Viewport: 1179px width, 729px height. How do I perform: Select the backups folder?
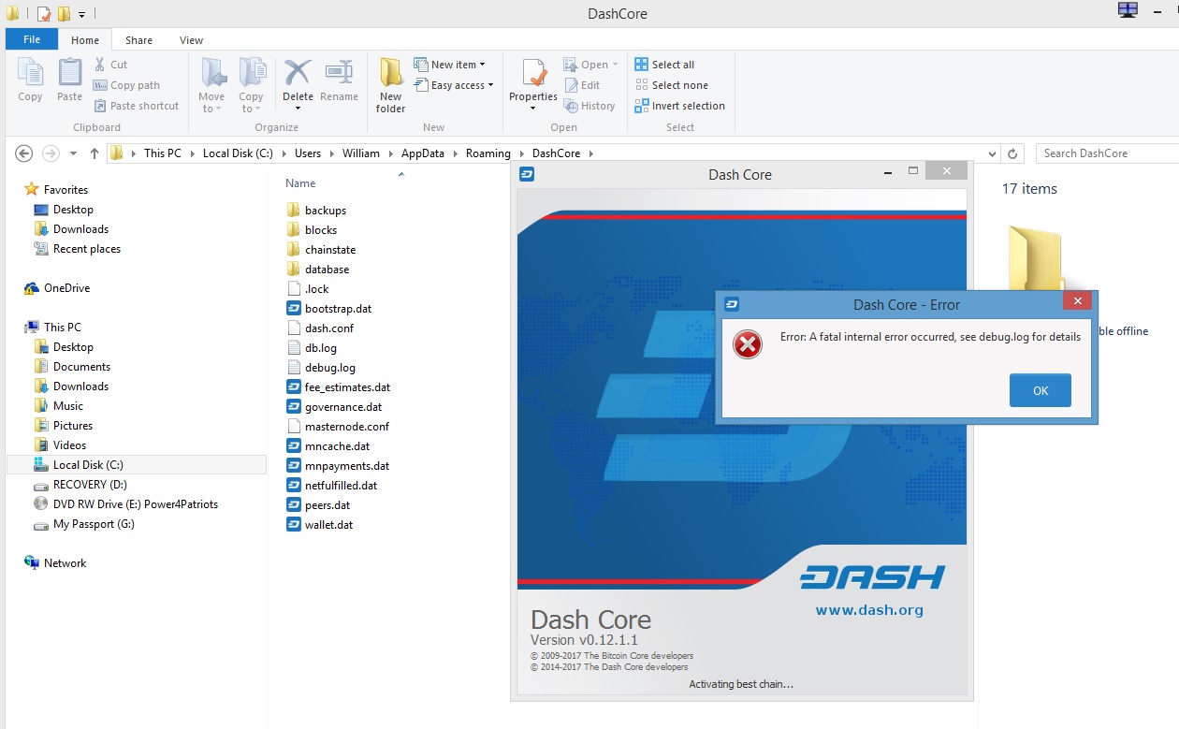[x=326, y=211]
